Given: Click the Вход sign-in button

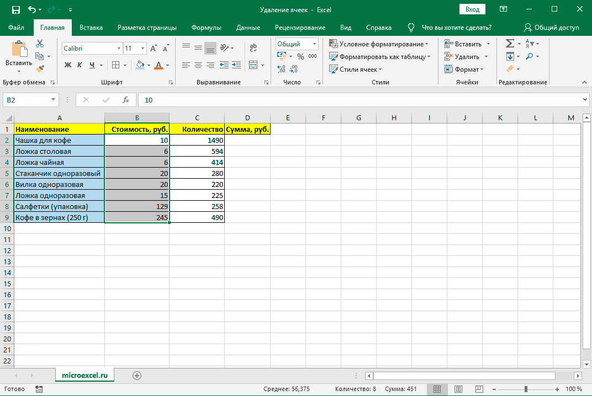Looking at the screenshot, I should [472, 9].
